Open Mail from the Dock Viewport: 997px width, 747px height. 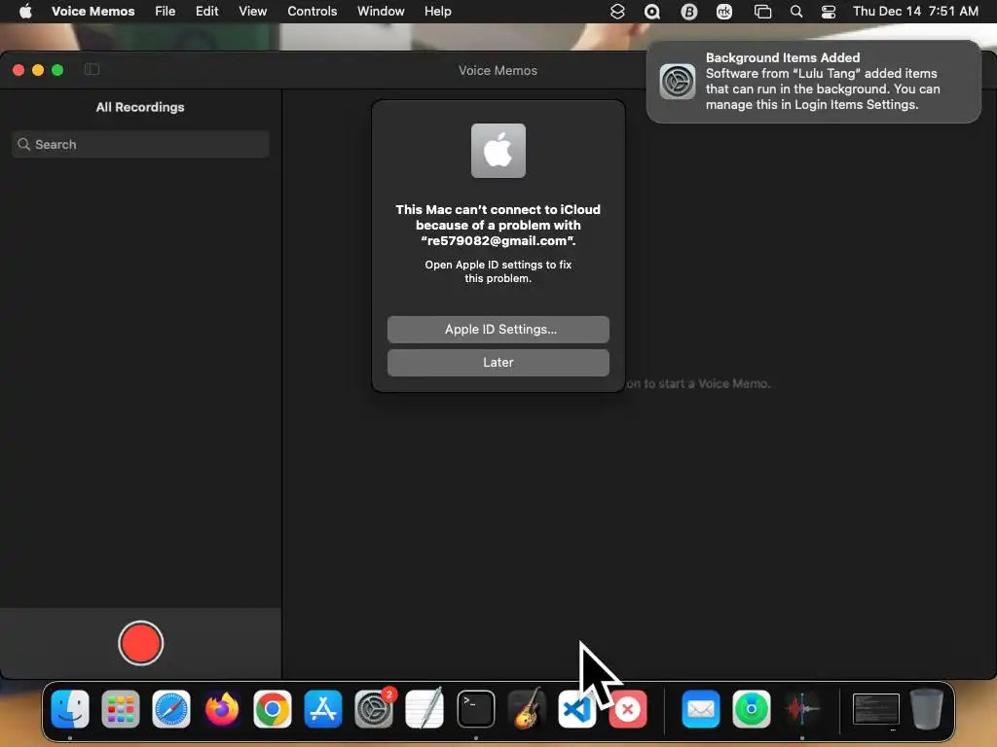pyautogui.click(x=701, y=708)
